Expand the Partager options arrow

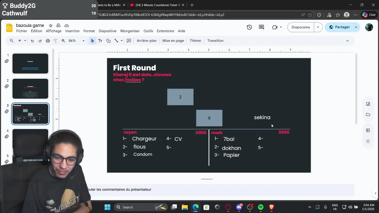coord(356,27)
